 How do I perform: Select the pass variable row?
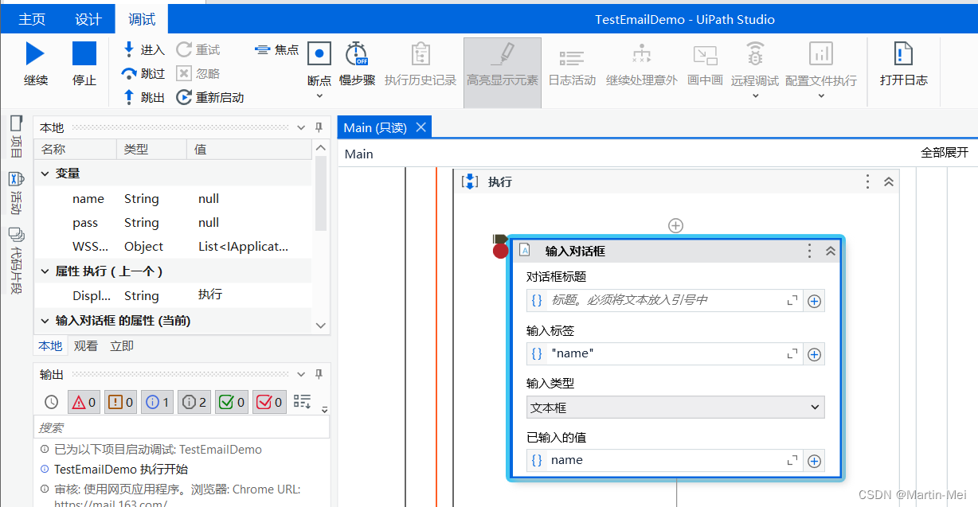click(x=174, y=223)
